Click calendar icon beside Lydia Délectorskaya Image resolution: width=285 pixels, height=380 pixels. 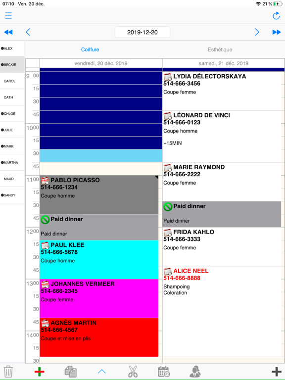pos(168,77)
